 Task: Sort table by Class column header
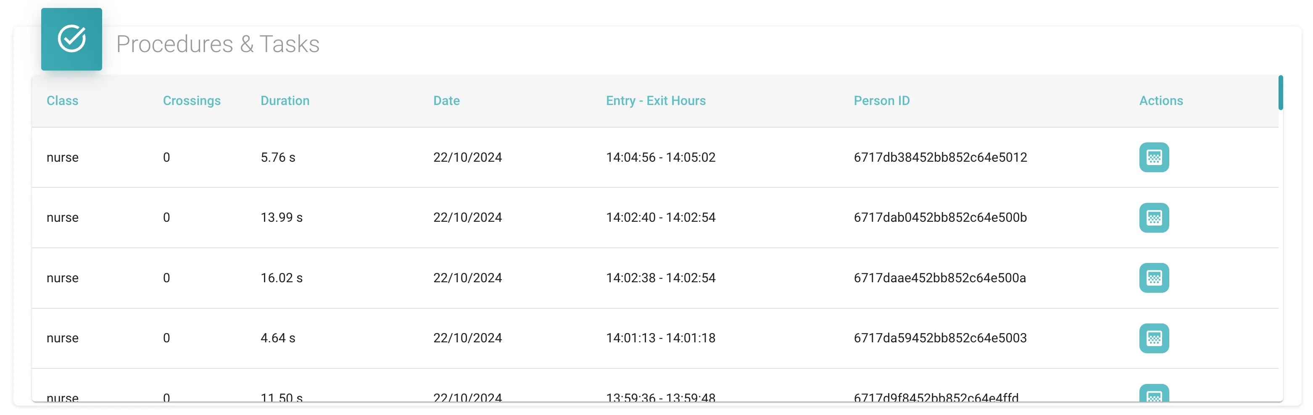(x=62, y=101)
